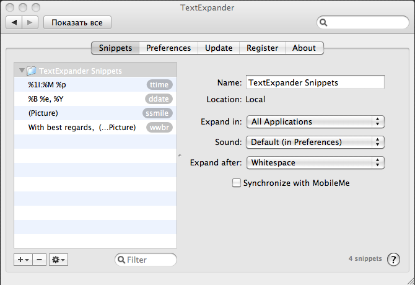Open the Preferences tab
The width and height of the screenshot is (415, 285).
click(x=168, y=48)
